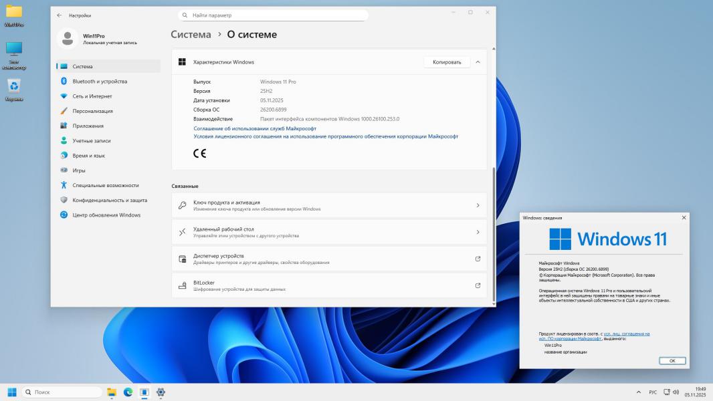Select the Персонализация brush icon
Viewport: 713px width, 401px height.
tap(64, 111)
